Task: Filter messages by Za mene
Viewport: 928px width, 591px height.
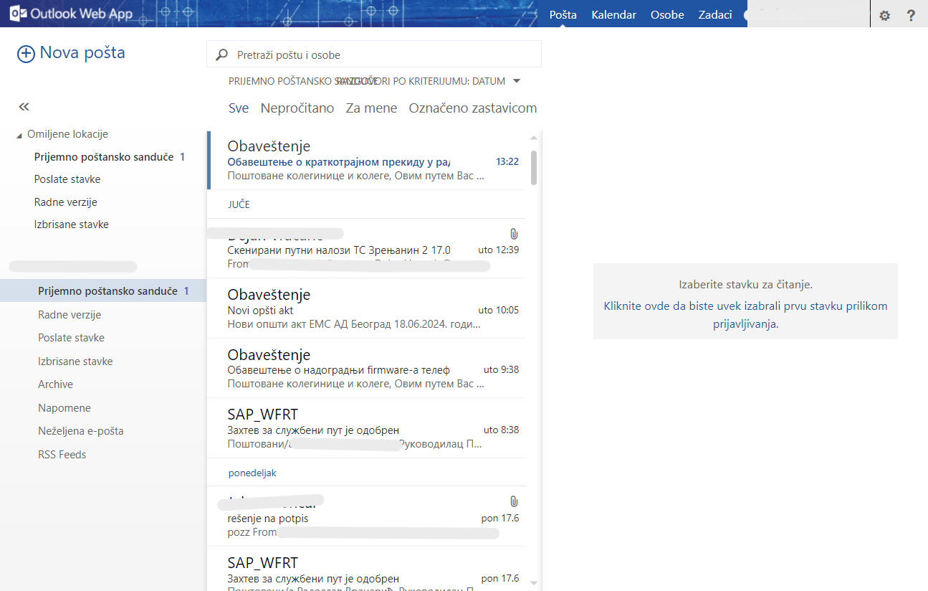Action: 371,108
